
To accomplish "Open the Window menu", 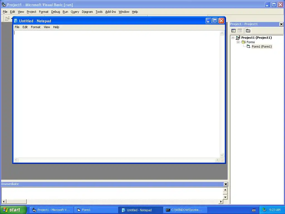I will [124, 12].
